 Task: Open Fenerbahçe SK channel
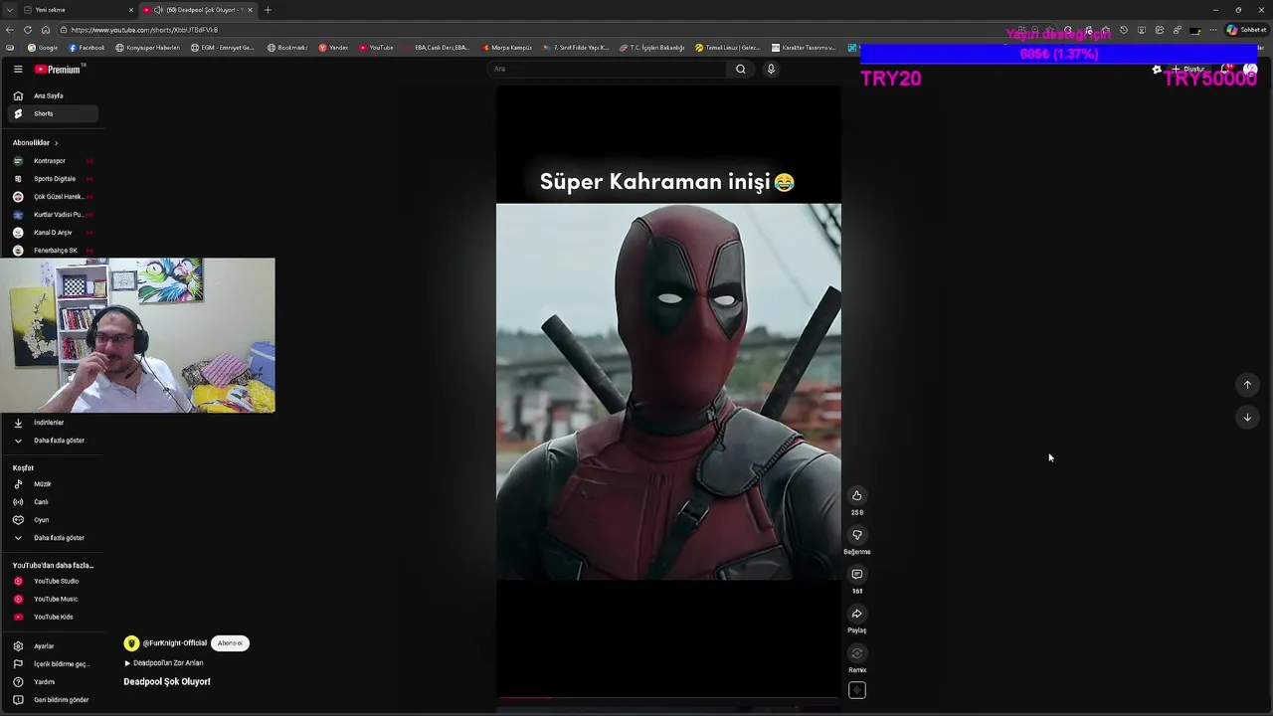click(x=52, y=251)
